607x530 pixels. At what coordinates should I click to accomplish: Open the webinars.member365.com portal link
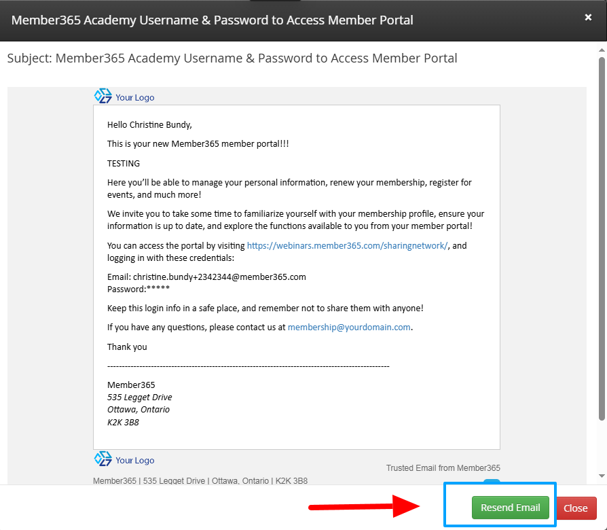pyautogui.click(x=347, y=246)
